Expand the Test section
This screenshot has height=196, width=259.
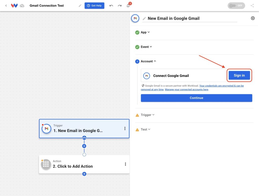145,129
